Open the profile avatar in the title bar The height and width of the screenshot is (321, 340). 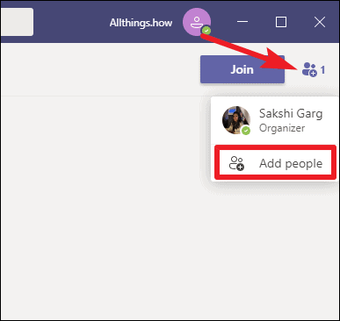[197, 22]
